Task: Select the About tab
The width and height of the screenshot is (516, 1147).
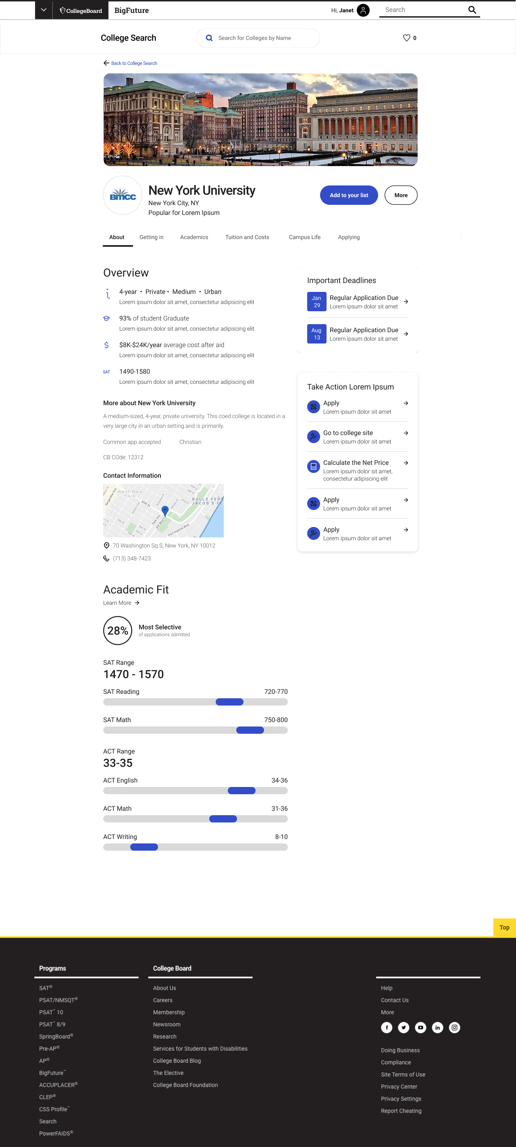Action: pyautogui.click(x=117, y=237)
